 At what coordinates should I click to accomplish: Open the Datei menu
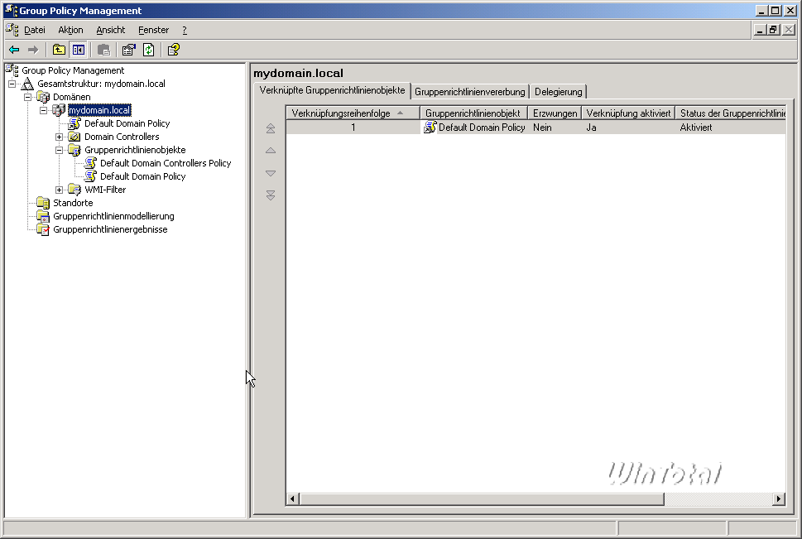coord(35,30)
